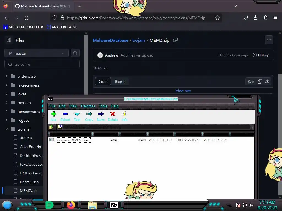Go to trojans breadcrumb link

click(x=139, y=40)
